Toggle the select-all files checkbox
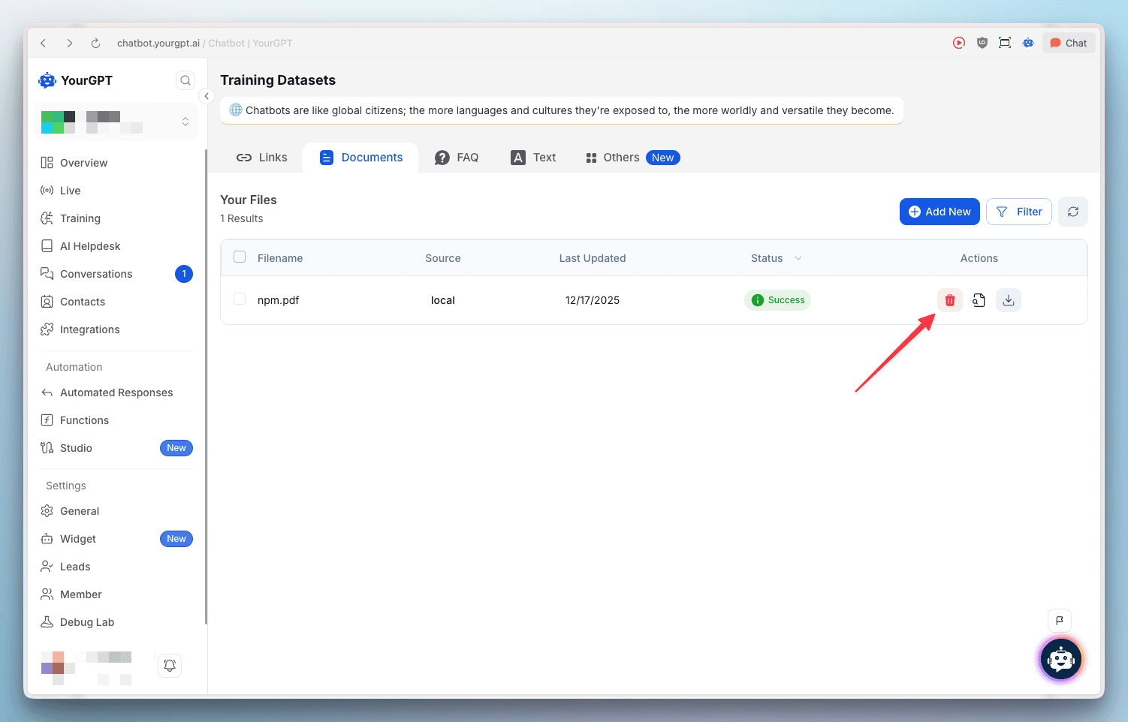1128x722 pixels. point(240,257)
